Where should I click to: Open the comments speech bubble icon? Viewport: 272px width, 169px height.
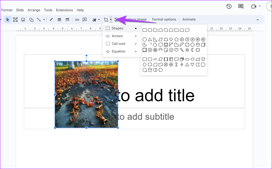coord(241,6)
